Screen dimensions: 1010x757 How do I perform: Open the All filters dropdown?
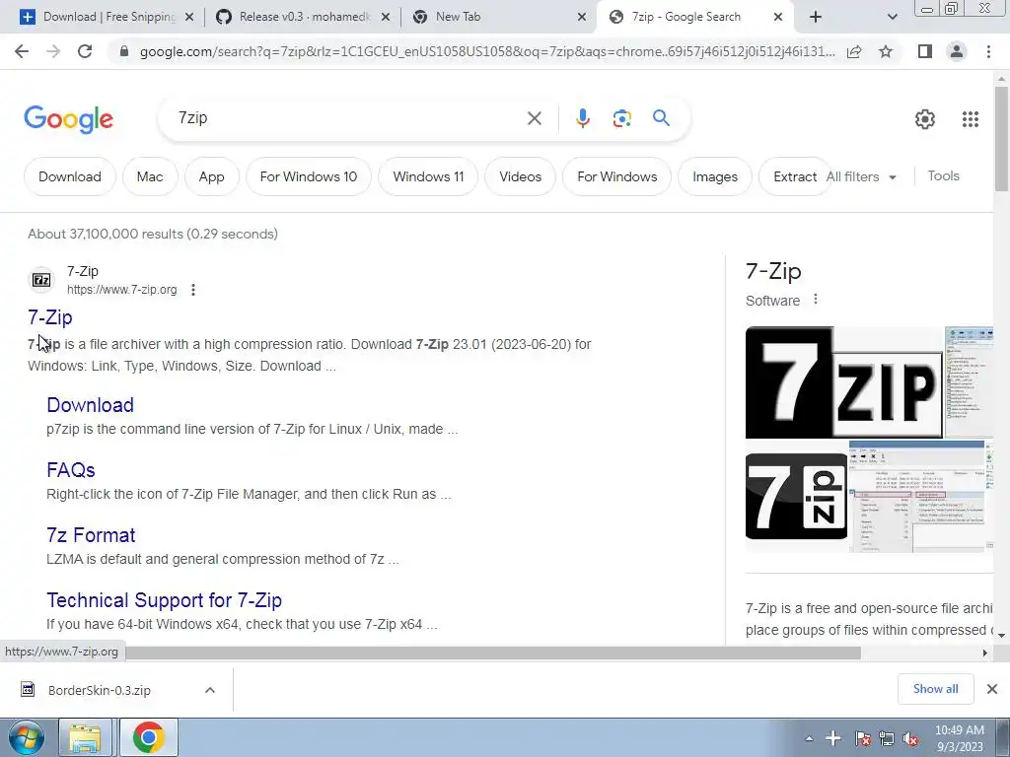tap(861, 176)
